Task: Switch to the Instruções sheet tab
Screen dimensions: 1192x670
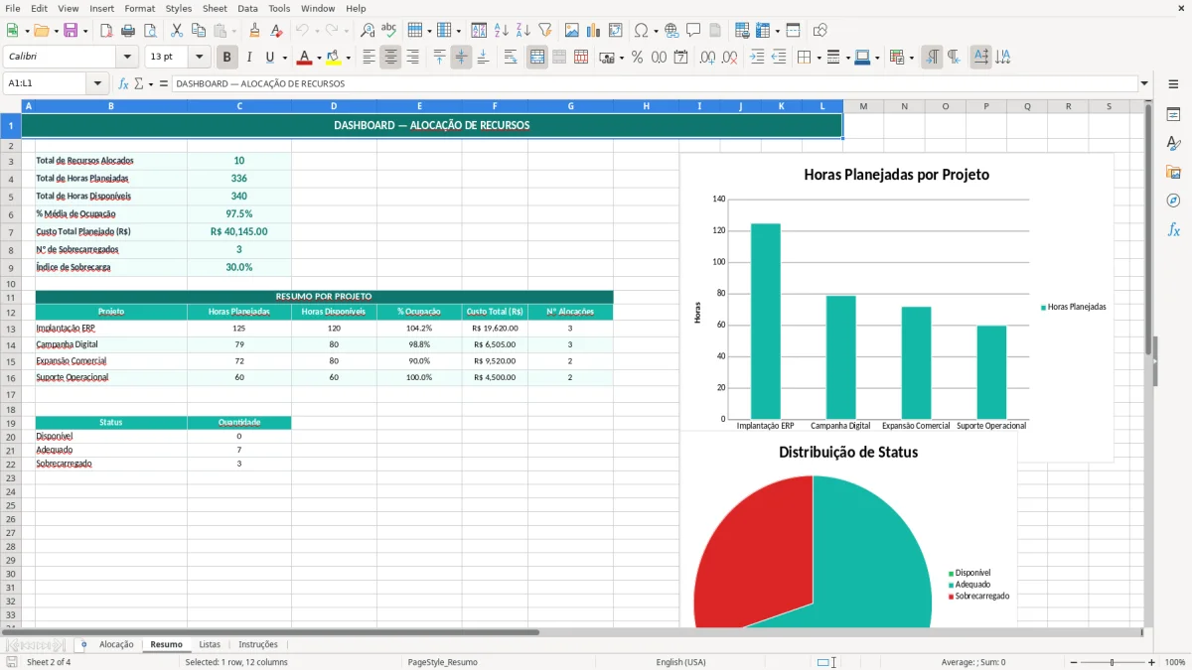Action: pyautogui.click(x=258, y=645)
